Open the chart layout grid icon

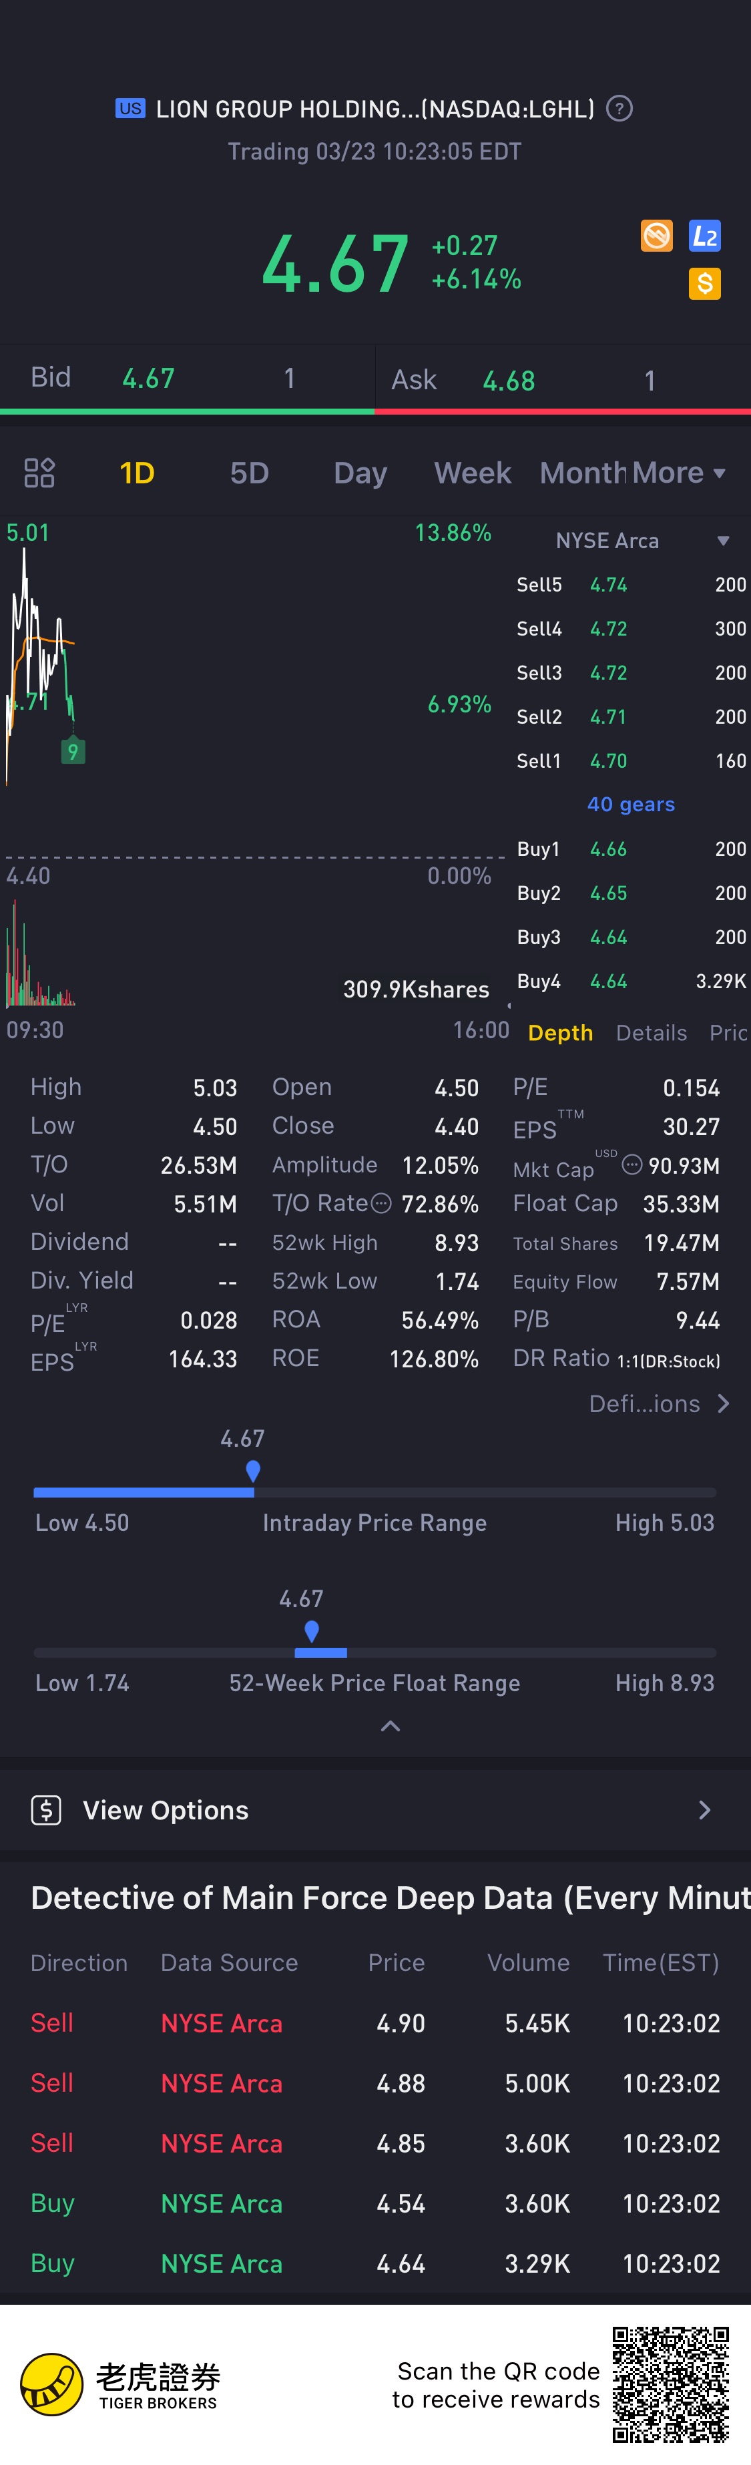pos(39,473)
